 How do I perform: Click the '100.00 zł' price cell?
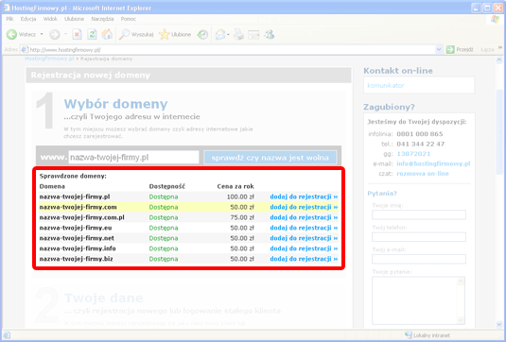(240, 197)
